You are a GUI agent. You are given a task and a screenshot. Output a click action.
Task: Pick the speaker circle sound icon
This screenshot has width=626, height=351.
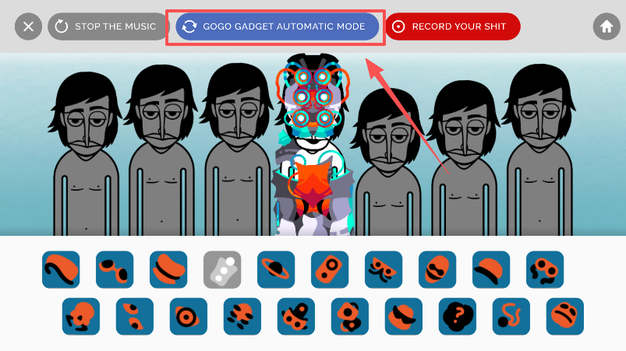(188, 316)
